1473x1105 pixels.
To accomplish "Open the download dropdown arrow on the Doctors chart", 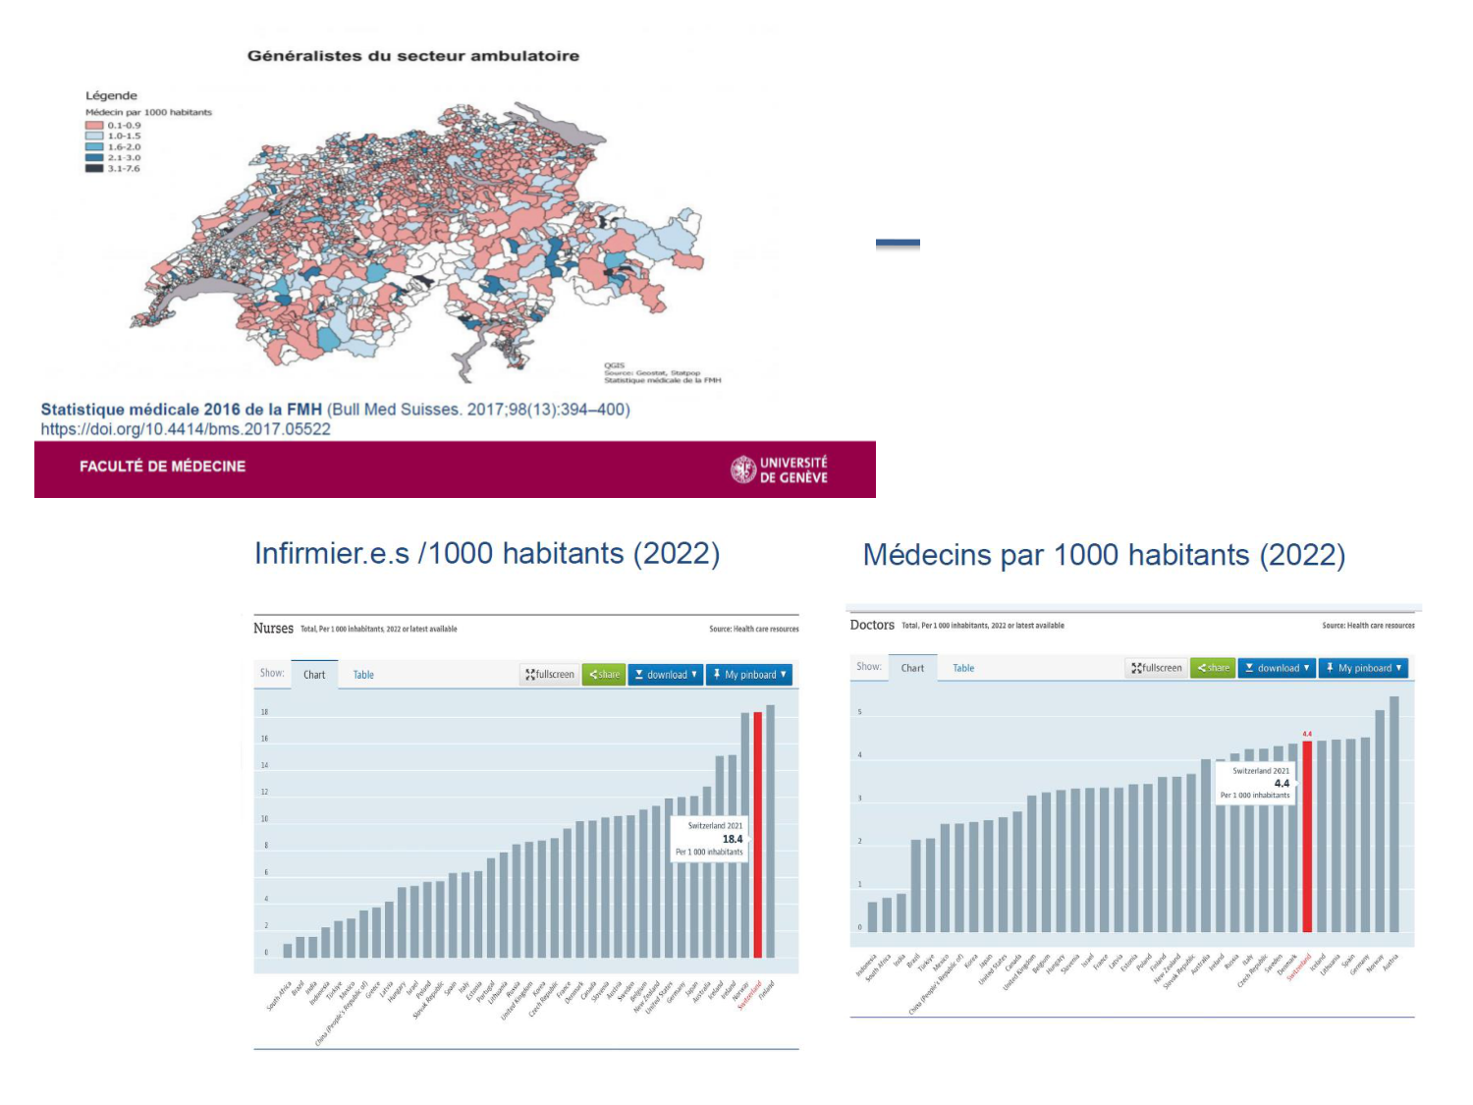I will (x=1307, y=667).
